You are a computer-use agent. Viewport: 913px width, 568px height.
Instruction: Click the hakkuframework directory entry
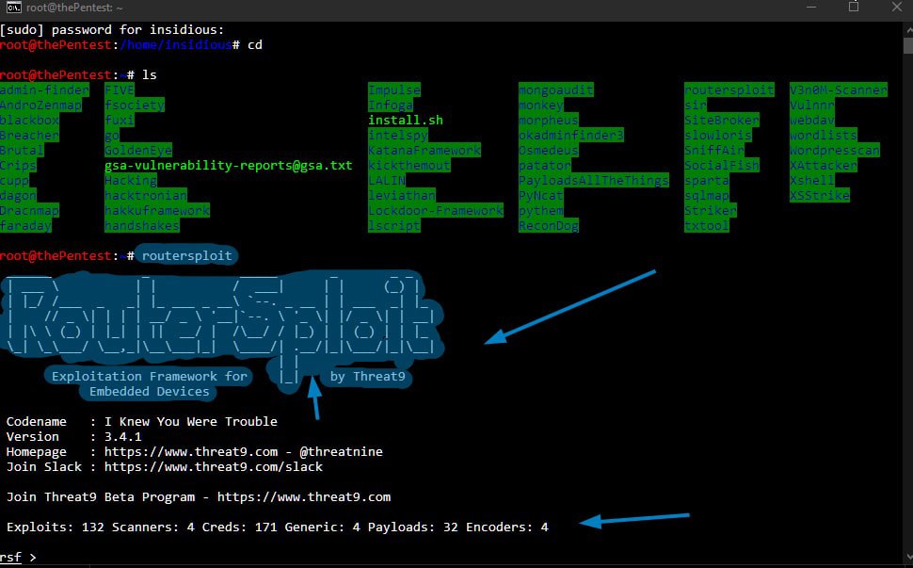pyautogui.click(x=157, y=211)
